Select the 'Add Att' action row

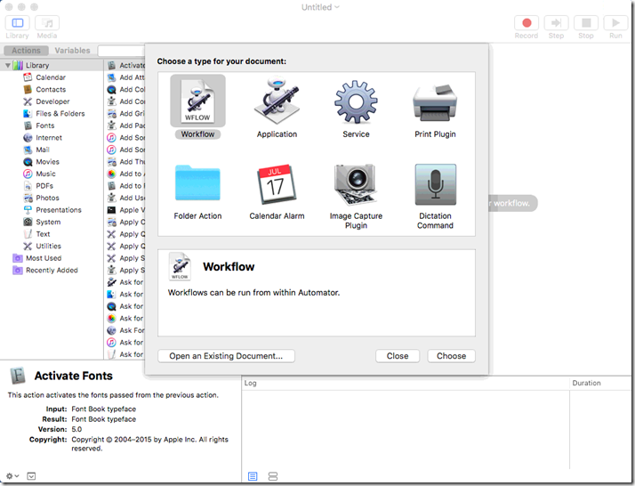(x=125, y=77)
